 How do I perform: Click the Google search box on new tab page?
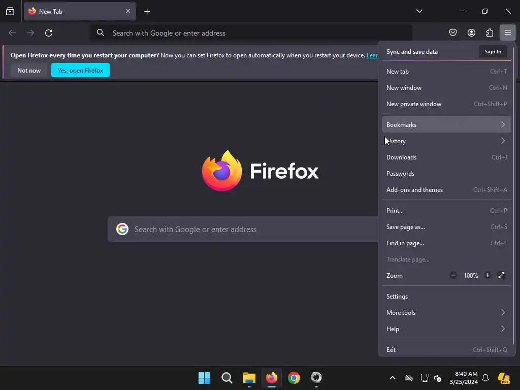(x=243, y=229)
